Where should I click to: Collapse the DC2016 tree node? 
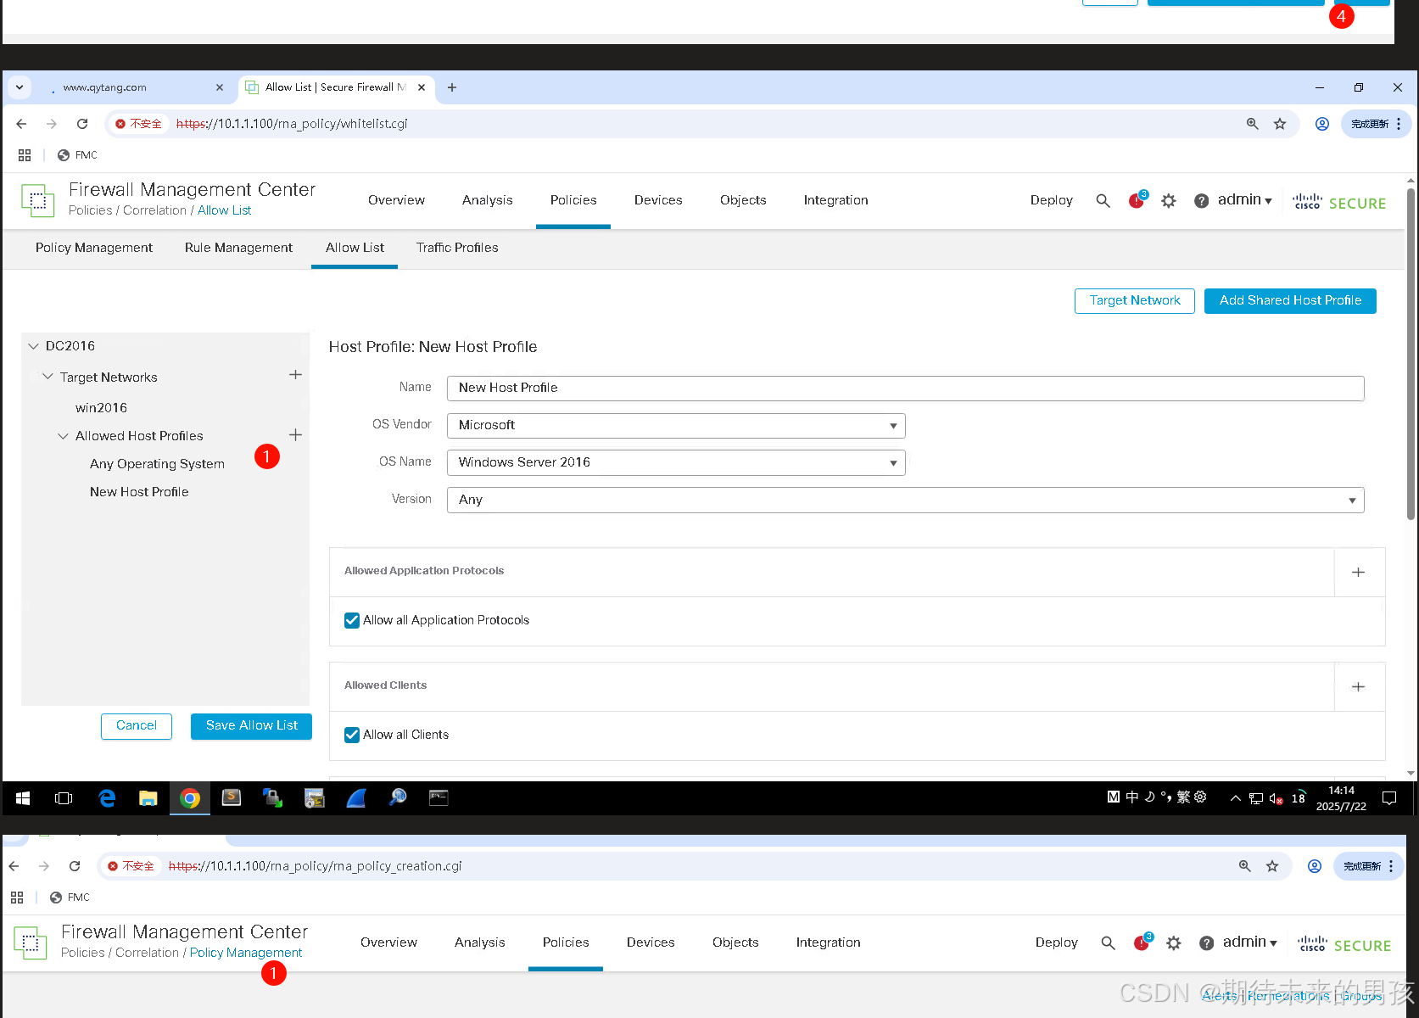click(34, 346)
